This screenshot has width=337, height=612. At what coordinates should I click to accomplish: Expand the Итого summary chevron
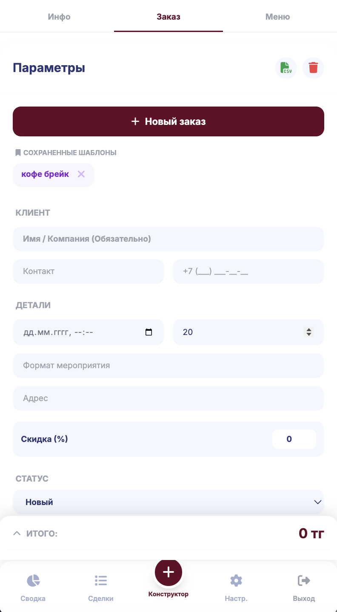pyautogui.click(x=17, y=533)
